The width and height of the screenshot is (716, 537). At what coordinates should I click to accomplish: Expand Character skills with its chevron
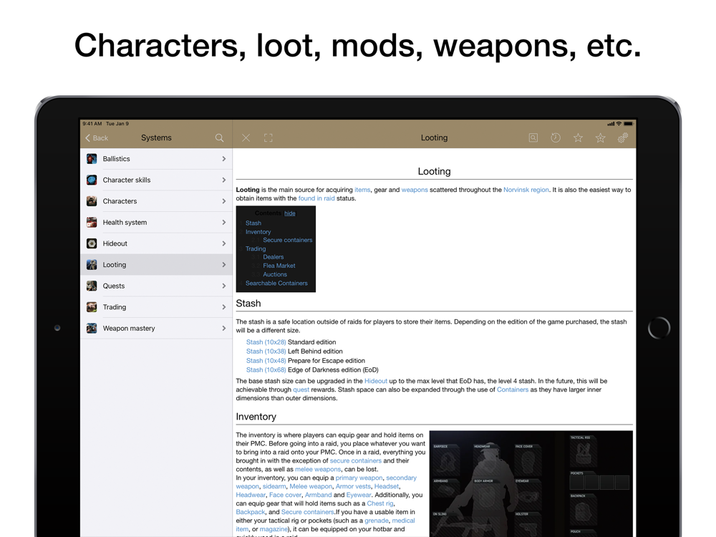pyautogui.click(x=223, y=180)
